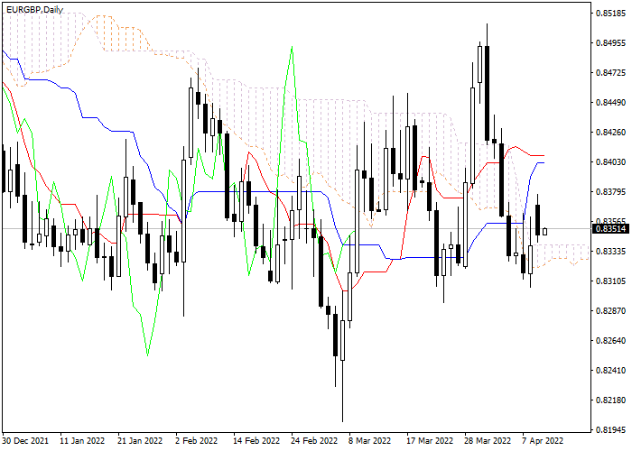Click the 21 Jan 2022 date label
Viewport: 632px width, 451px height.
pyautogui.click(x=141, y=440)
